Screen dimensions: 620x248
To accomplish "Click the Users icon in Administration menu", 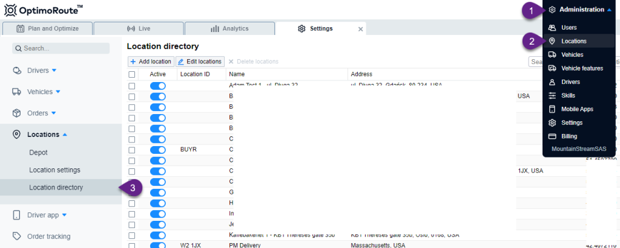I will click(552, 28).
